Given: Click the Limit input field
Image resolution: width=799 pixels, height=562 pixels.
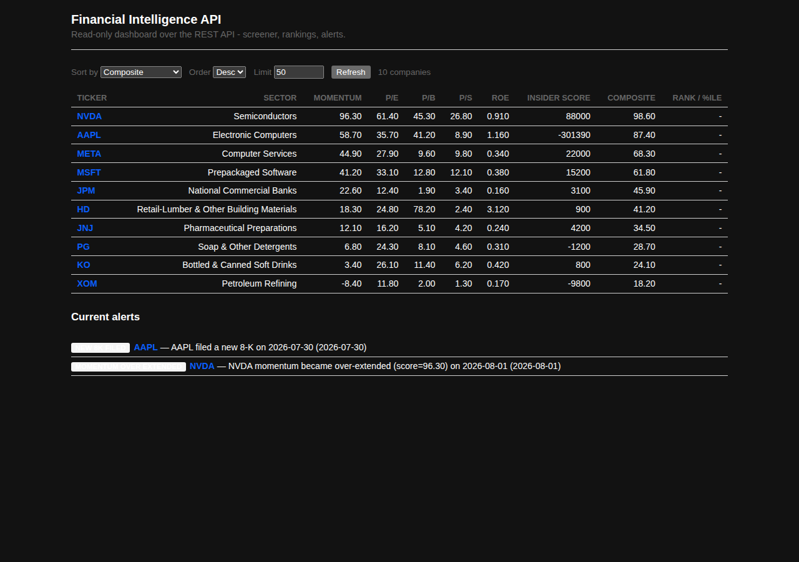Looking at the screenshot, I should [299, 72].
